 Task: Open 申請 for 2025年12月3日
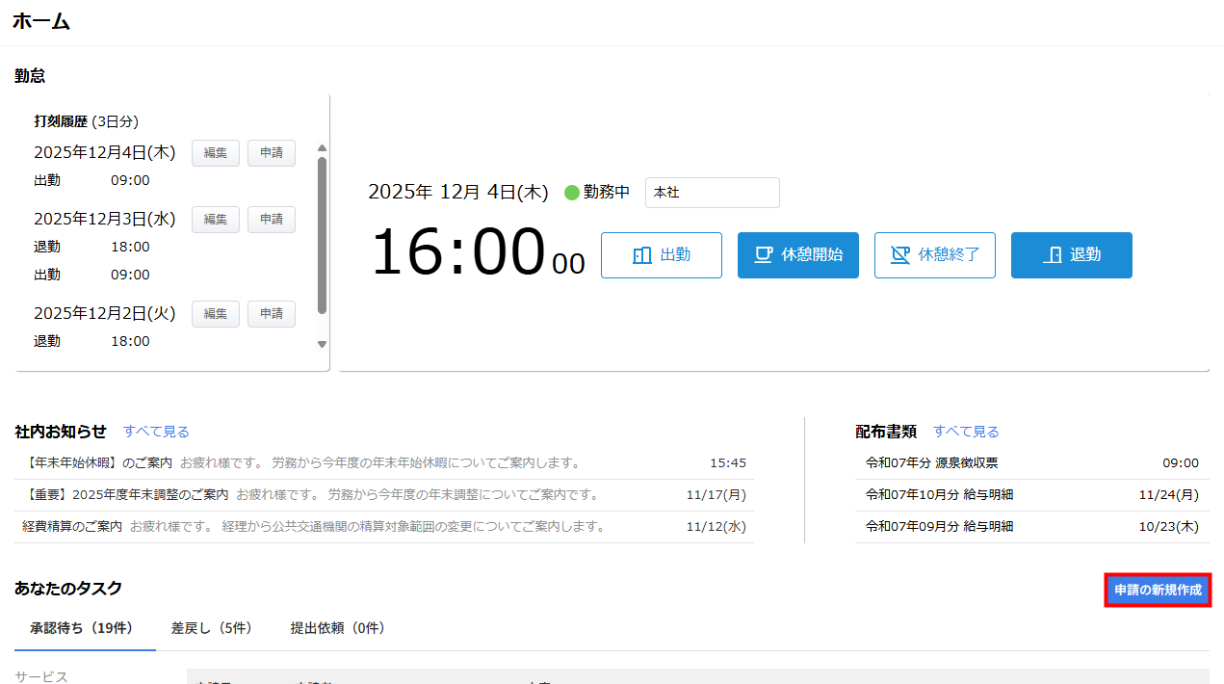[x=271, y=220]
